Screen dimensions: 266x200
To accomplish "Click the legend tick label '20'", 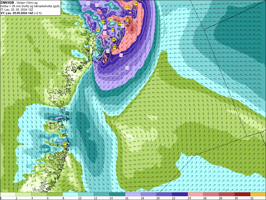I will pos(158,198).
